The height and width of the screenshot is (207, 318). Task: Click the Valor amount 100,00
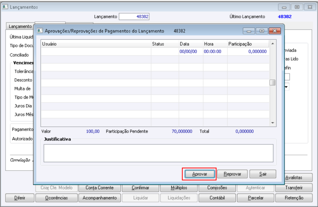(x=93, y=131)
